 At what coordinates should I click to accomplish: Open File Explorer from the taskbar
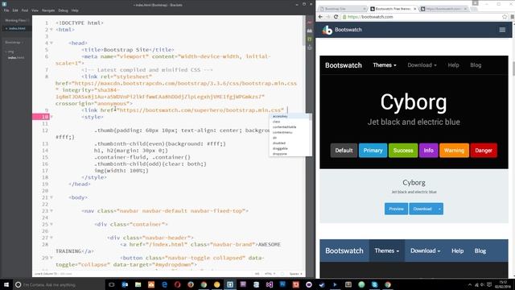138,284
